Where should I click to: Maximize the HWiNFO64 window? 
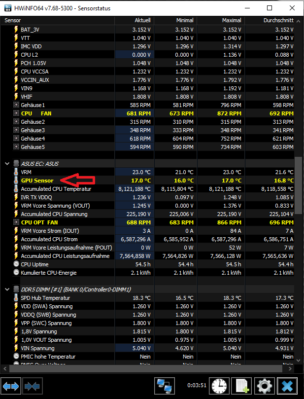point(270,8)
